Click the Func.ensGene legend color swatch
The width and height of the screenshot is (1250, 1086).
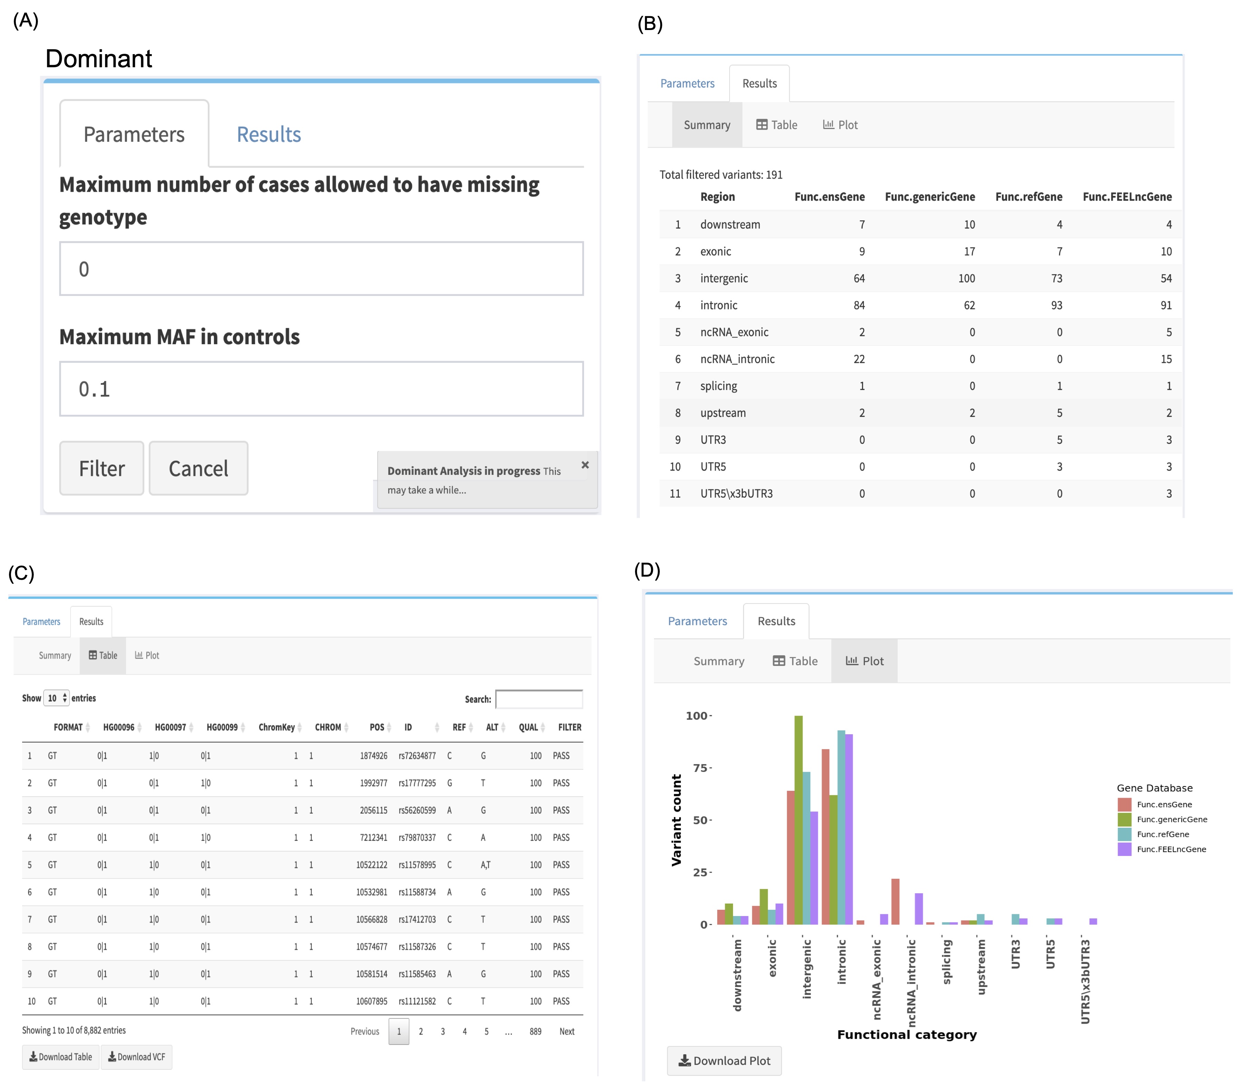pos(1124,805)
